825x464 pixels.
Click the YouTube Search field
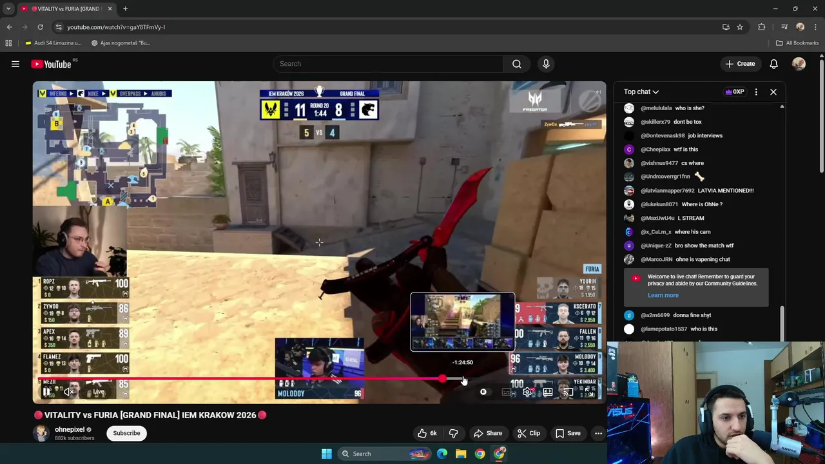pos(389,64)
